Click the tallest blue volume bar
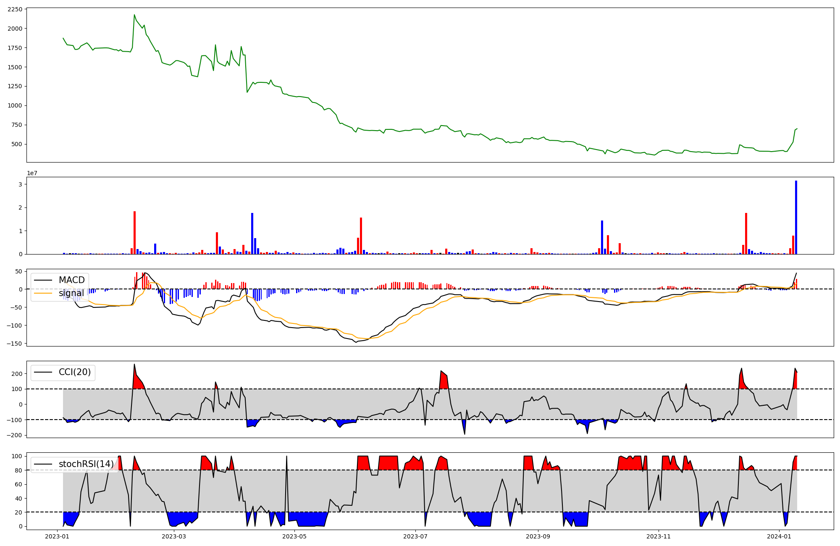This screenshot has width=840, height=546. [x=796, y=218]
